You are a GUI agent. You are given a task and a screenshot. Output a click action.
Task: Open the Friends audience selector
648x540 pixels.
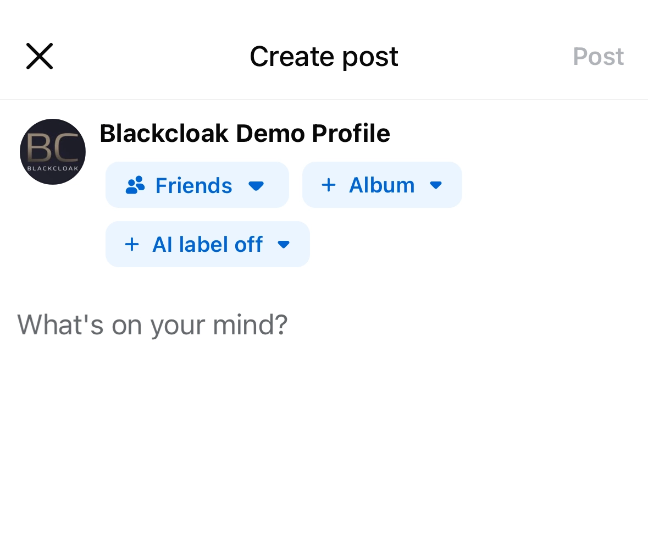(x=197, y=185)
